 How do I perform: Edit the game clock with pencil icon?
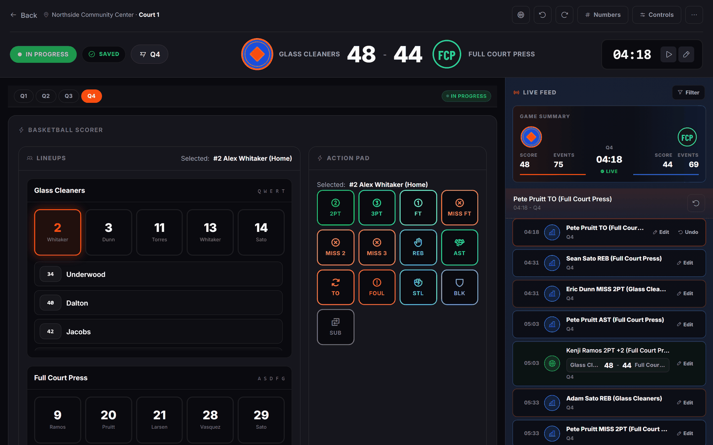[686, 54]
